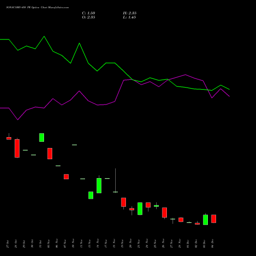Click the 07 Nov date axis label
The width and height of the screenshot is (256, 256).
[65, 244]
